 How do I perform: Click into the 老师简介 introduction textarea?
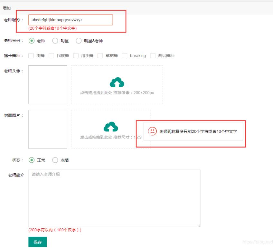click(x=114, y=198)
